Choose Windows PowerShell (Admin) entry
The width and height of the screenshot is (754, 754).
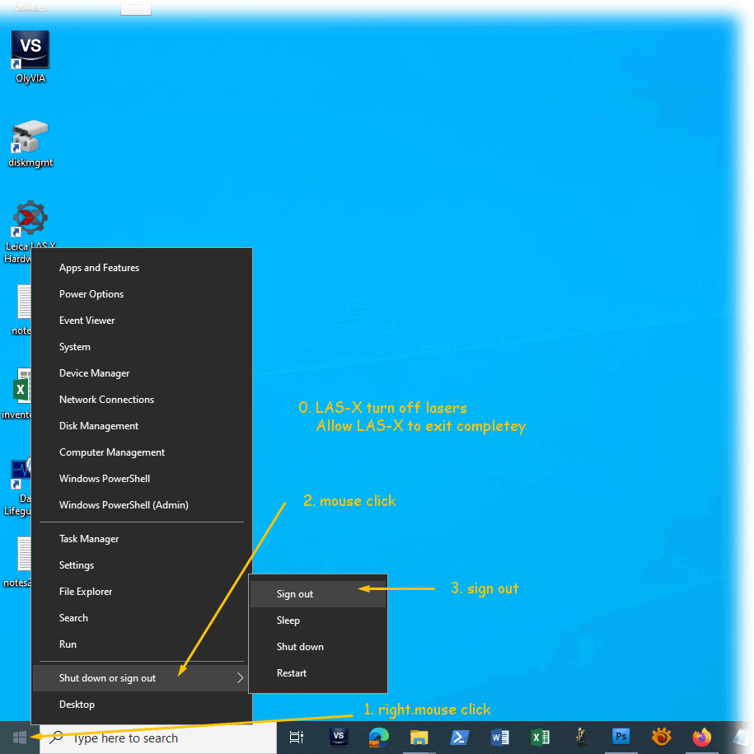coord(124,505)
